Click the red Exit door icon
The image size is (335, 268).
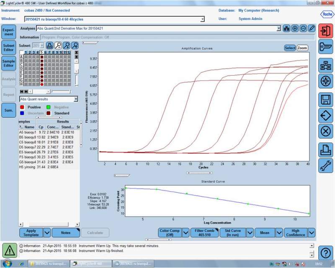pos(325,31)
